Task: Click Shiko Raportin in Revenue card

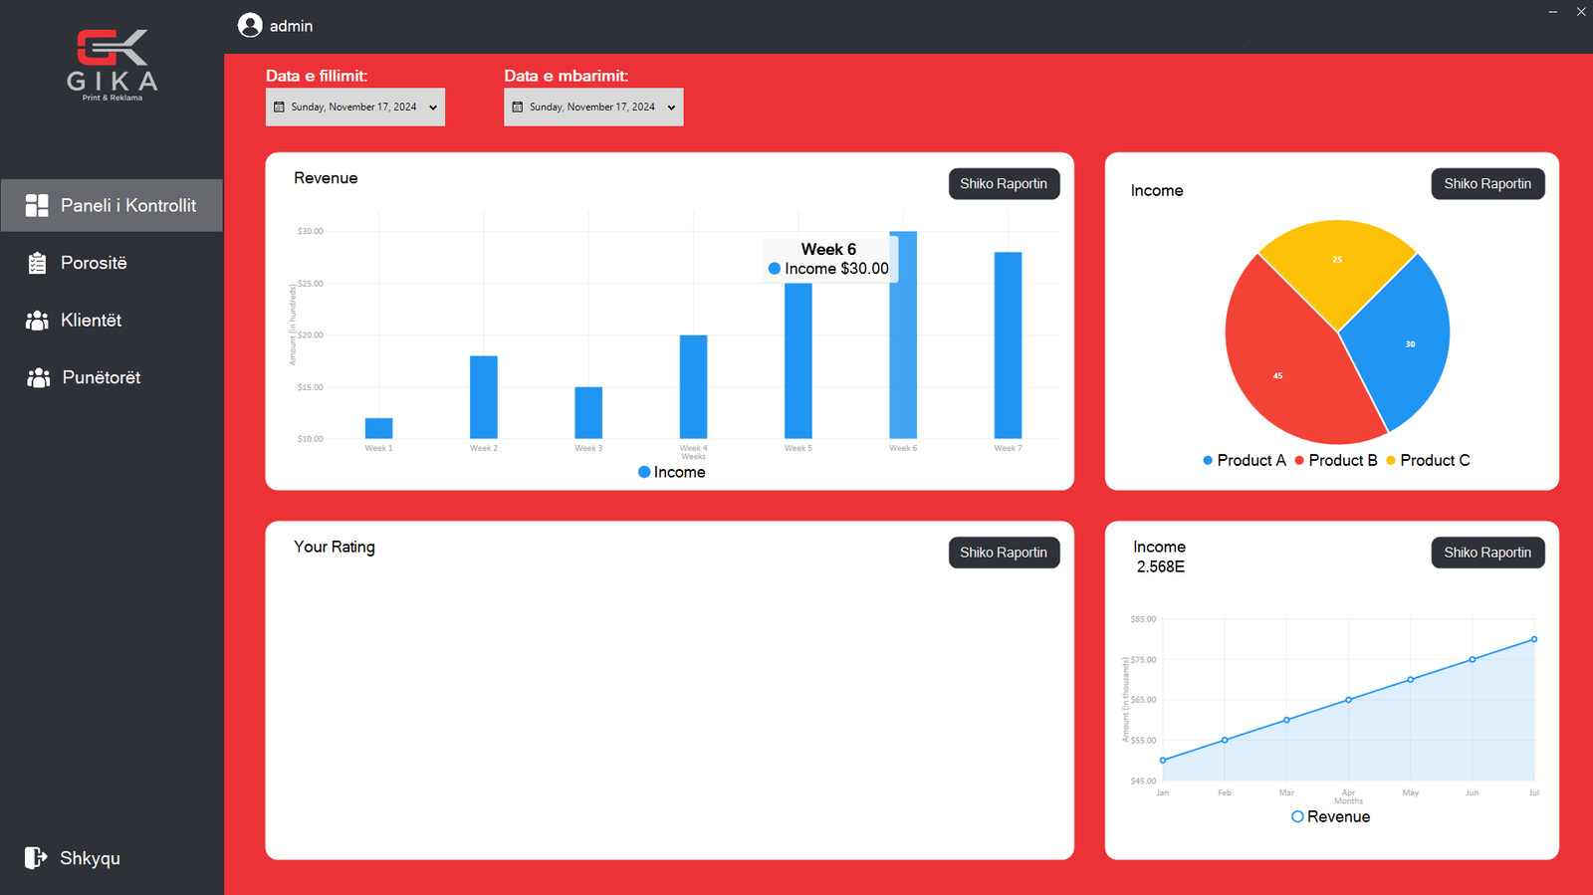Action: coord(1003,184)
